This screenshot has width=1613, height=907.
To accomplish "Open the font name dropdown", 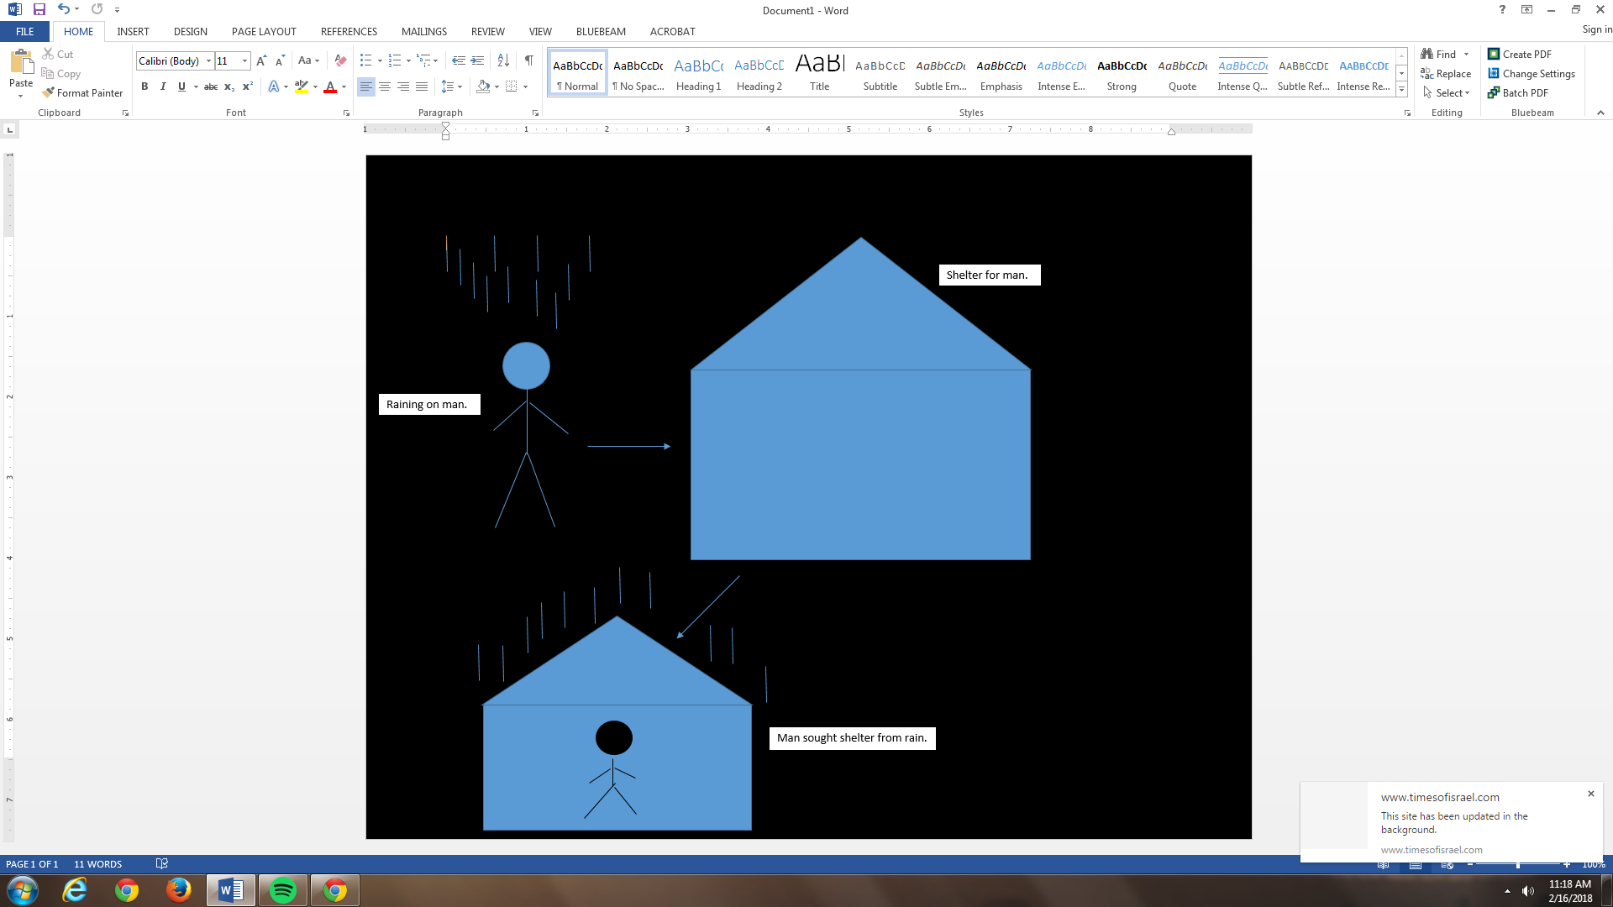I will point(208,60).
